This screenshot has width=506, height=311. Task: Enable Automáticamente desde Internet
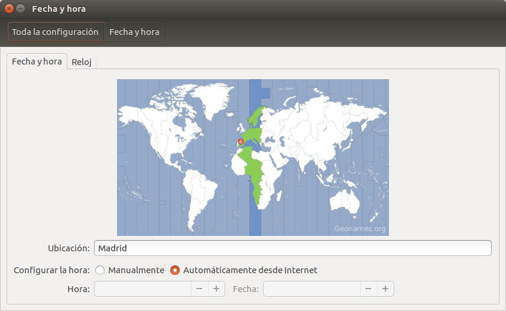pos(175,270)
